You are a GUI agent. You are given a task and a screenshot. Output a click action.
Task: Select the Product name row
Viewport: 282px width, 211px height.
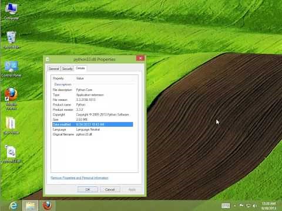[92, 105]
